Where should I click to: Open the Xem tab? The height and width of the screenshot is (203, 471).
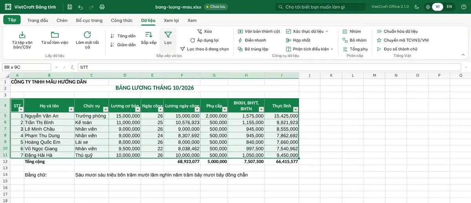(x=192, y=20)
